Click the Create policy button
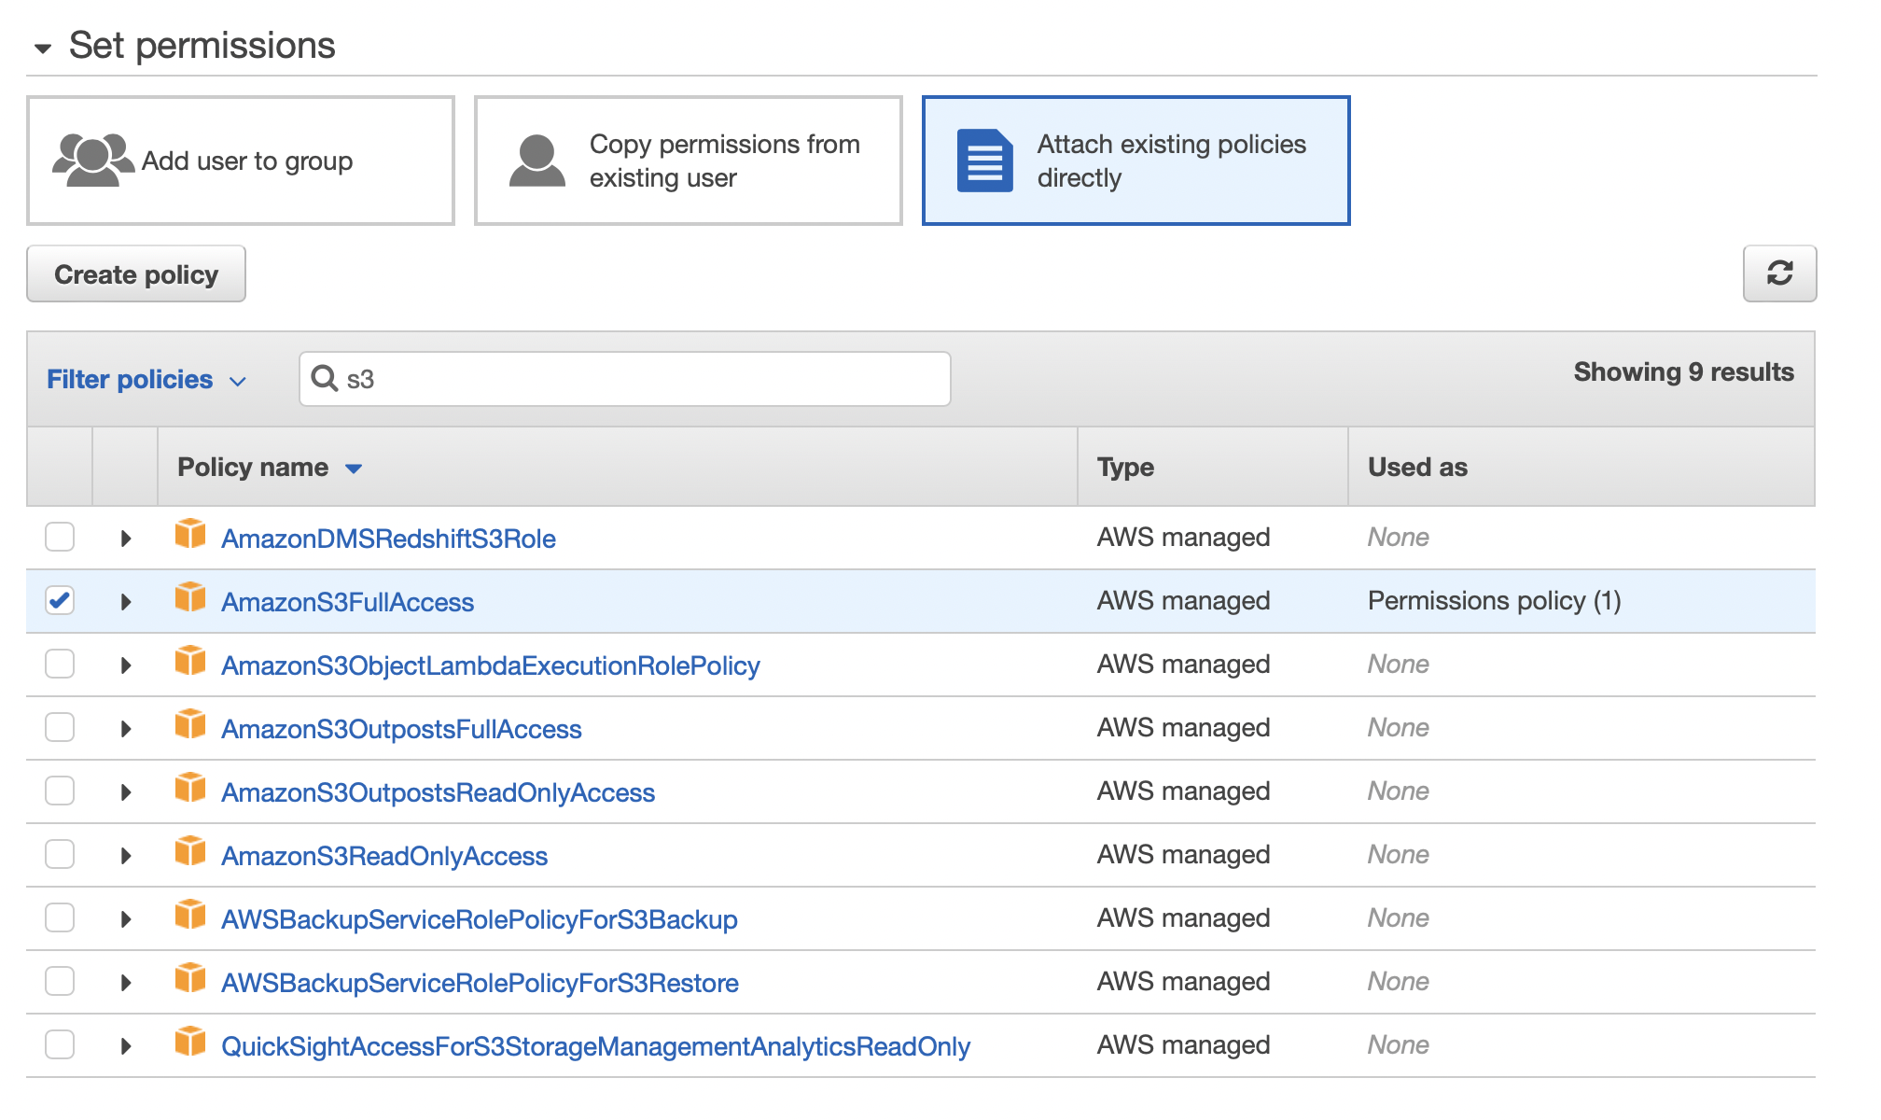Screen dimensions: 1881x1120 click(x=135, y=273)
